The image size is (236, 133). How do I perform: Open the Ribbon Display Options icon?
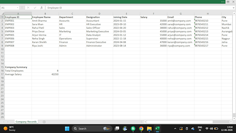[x=228, y=2]
